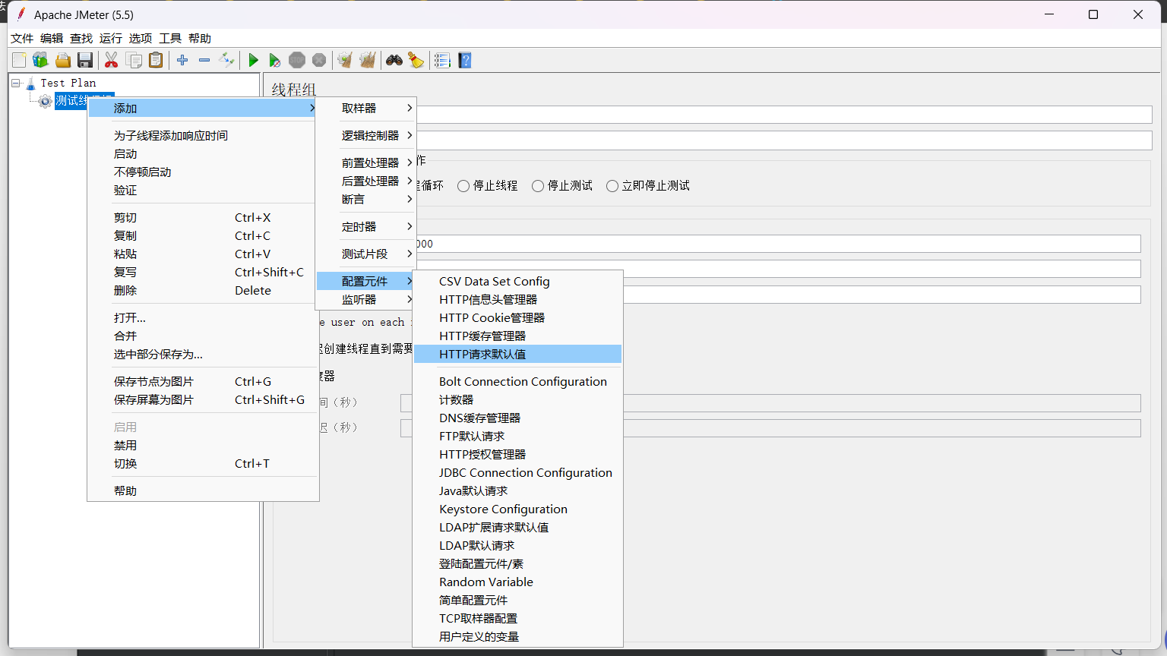Select the 停止测试 radio option
This screenshot has width=1167, height=656.
point(562,186)
